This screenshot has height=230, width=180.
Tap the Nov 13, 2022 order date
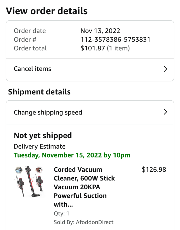[100, 31]
